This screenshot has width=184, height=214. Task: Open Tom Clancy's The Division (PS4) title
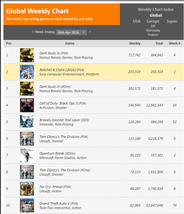pos(63,137)
